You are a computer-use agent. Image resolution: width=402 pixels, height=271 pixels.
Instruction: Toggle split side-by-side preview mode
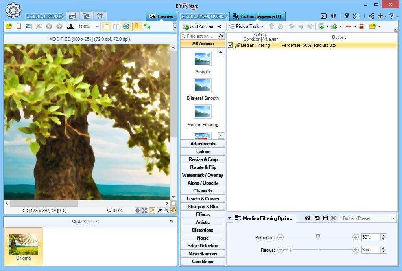[x=116, y=26]
